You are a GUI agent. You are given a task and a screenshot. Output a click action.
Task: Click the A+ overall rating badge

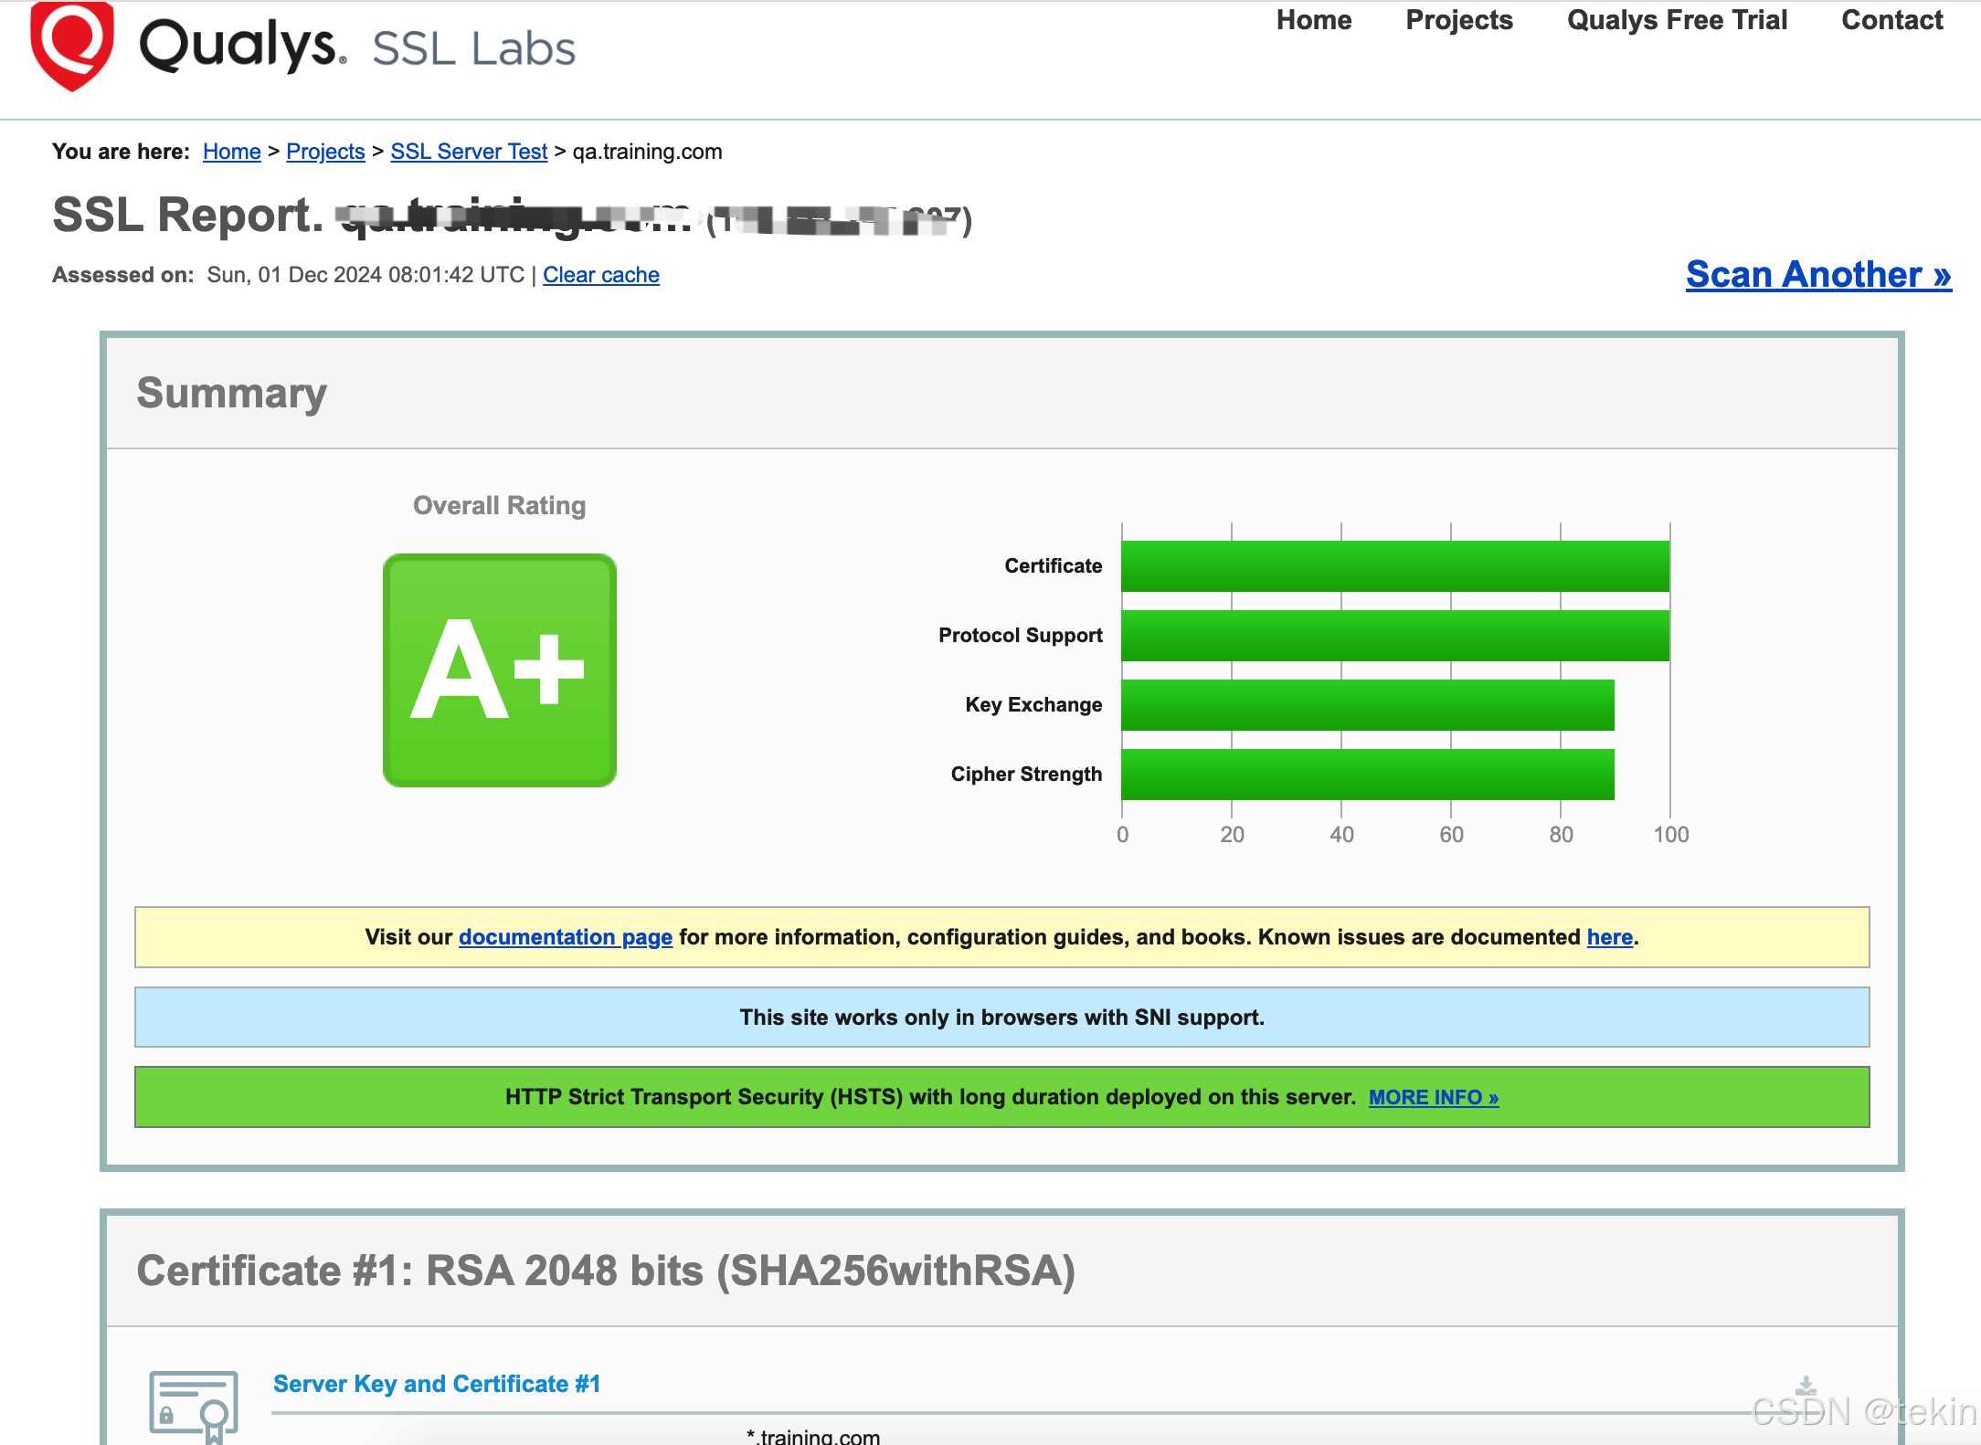[500, 670]
